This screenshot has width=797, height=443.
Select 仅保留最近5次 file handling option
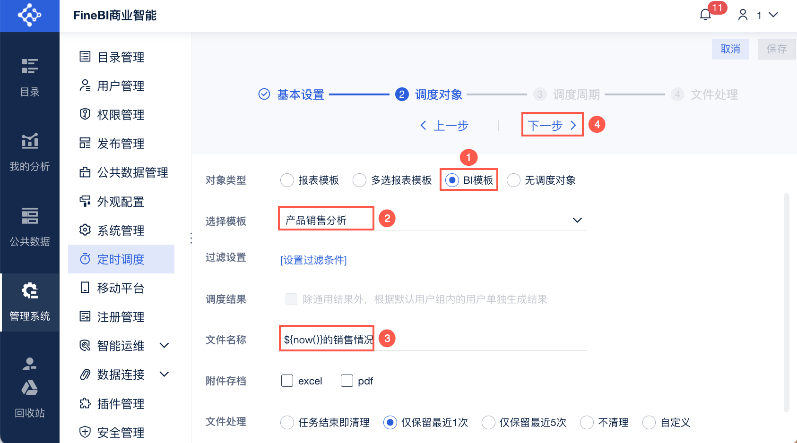click(488, 422)
